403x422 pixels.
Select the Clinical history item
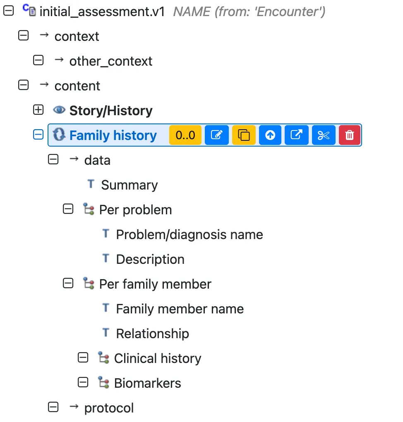(x=158, y=358)
